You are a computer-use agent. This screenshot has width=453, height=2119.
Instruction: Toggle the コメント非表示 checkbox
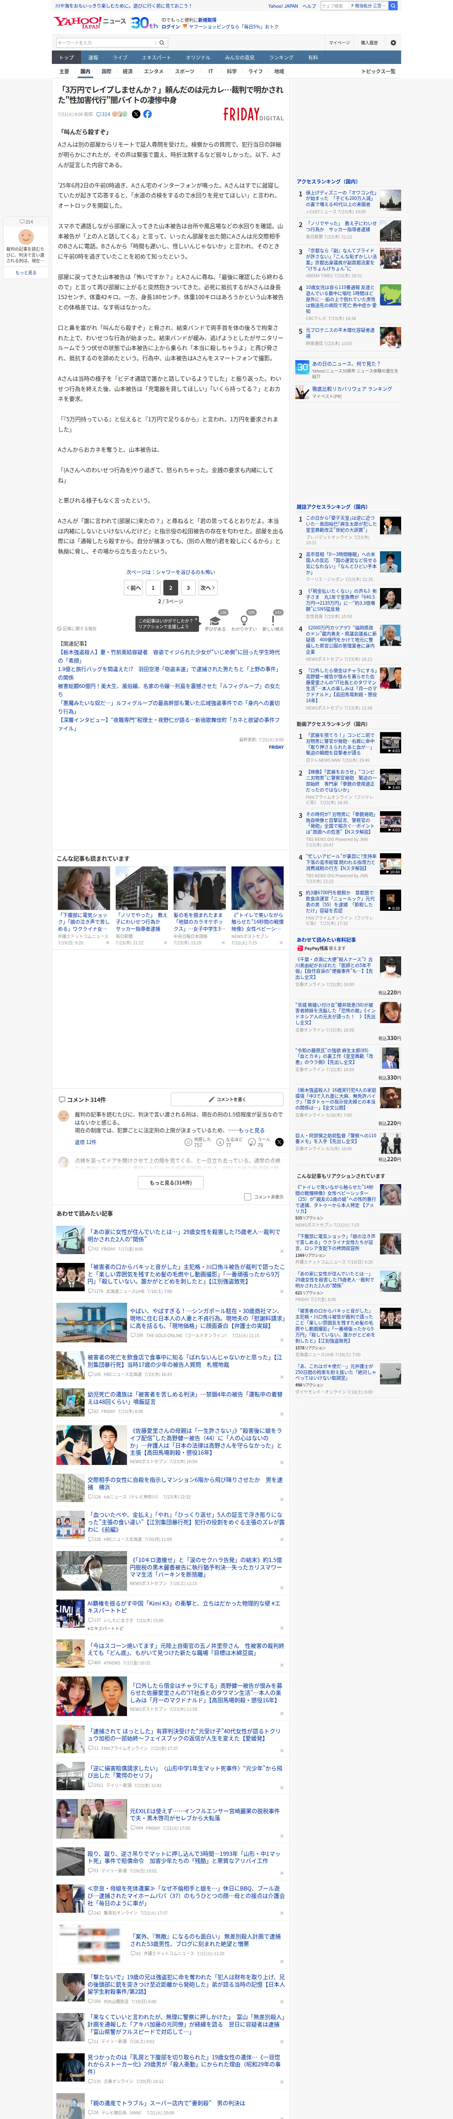pyautogui.click(x=247, y=1197)
